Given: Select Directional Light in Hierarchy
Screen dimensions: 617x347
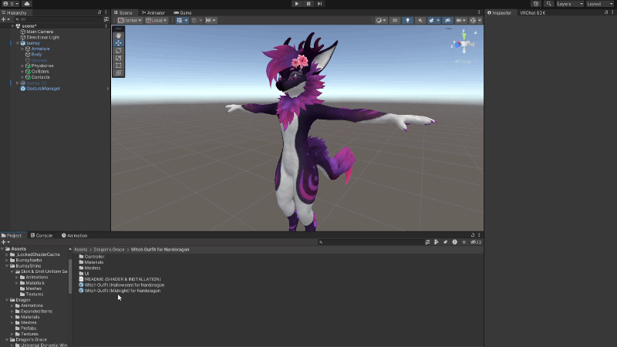Looking at the screenshot, I should coord(43,37).
